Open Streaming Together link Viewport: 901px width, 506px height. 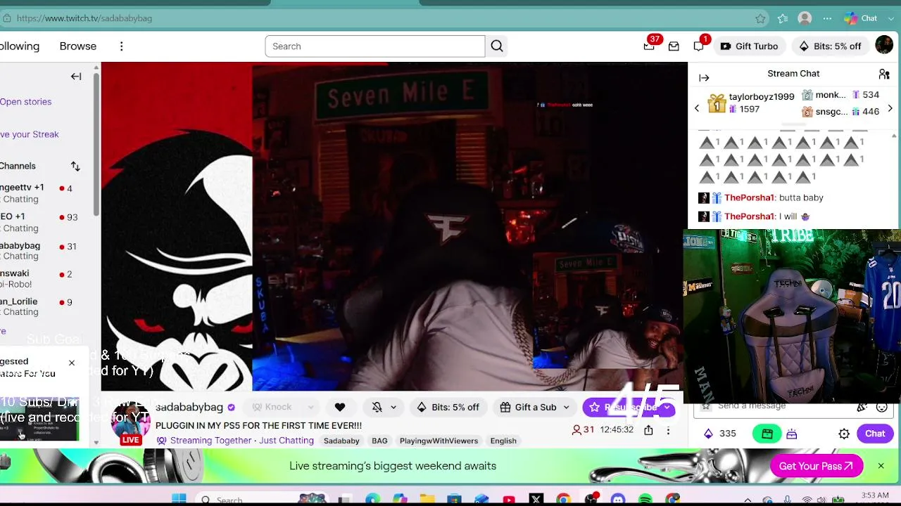(x=210, y=441)
